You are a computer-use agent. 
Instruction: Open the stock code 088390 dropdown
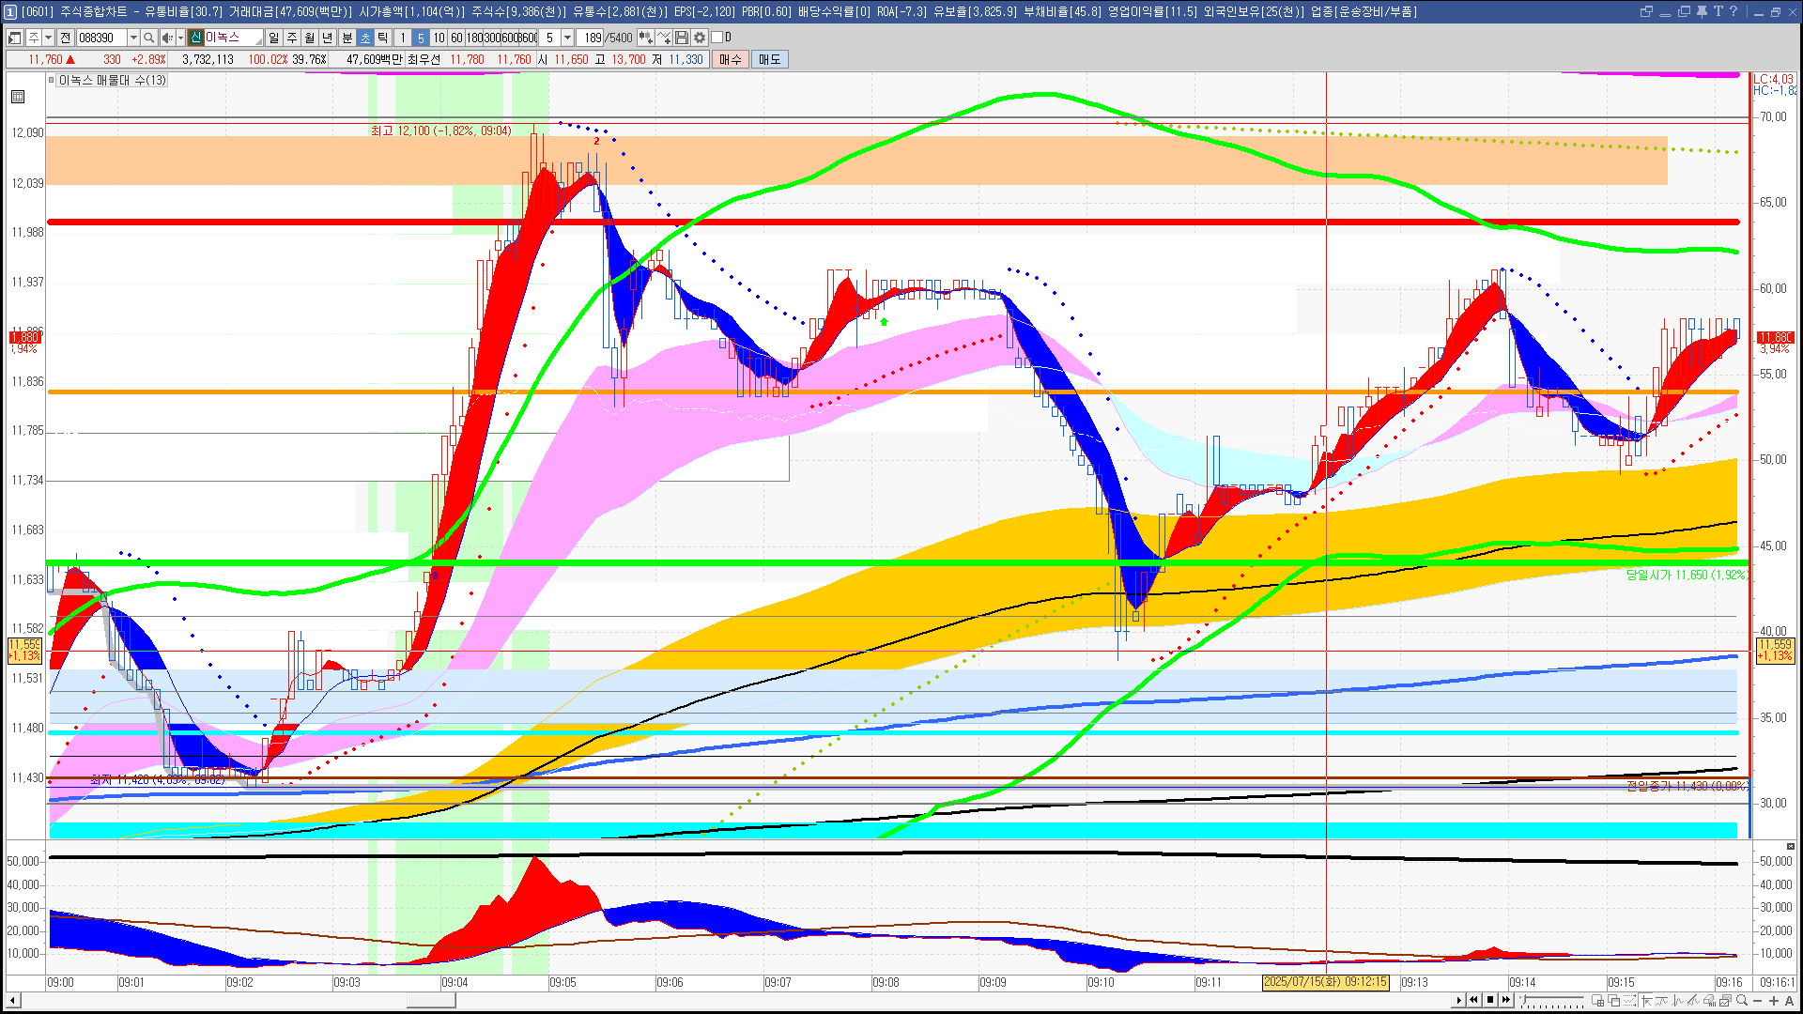pos(133,38)
